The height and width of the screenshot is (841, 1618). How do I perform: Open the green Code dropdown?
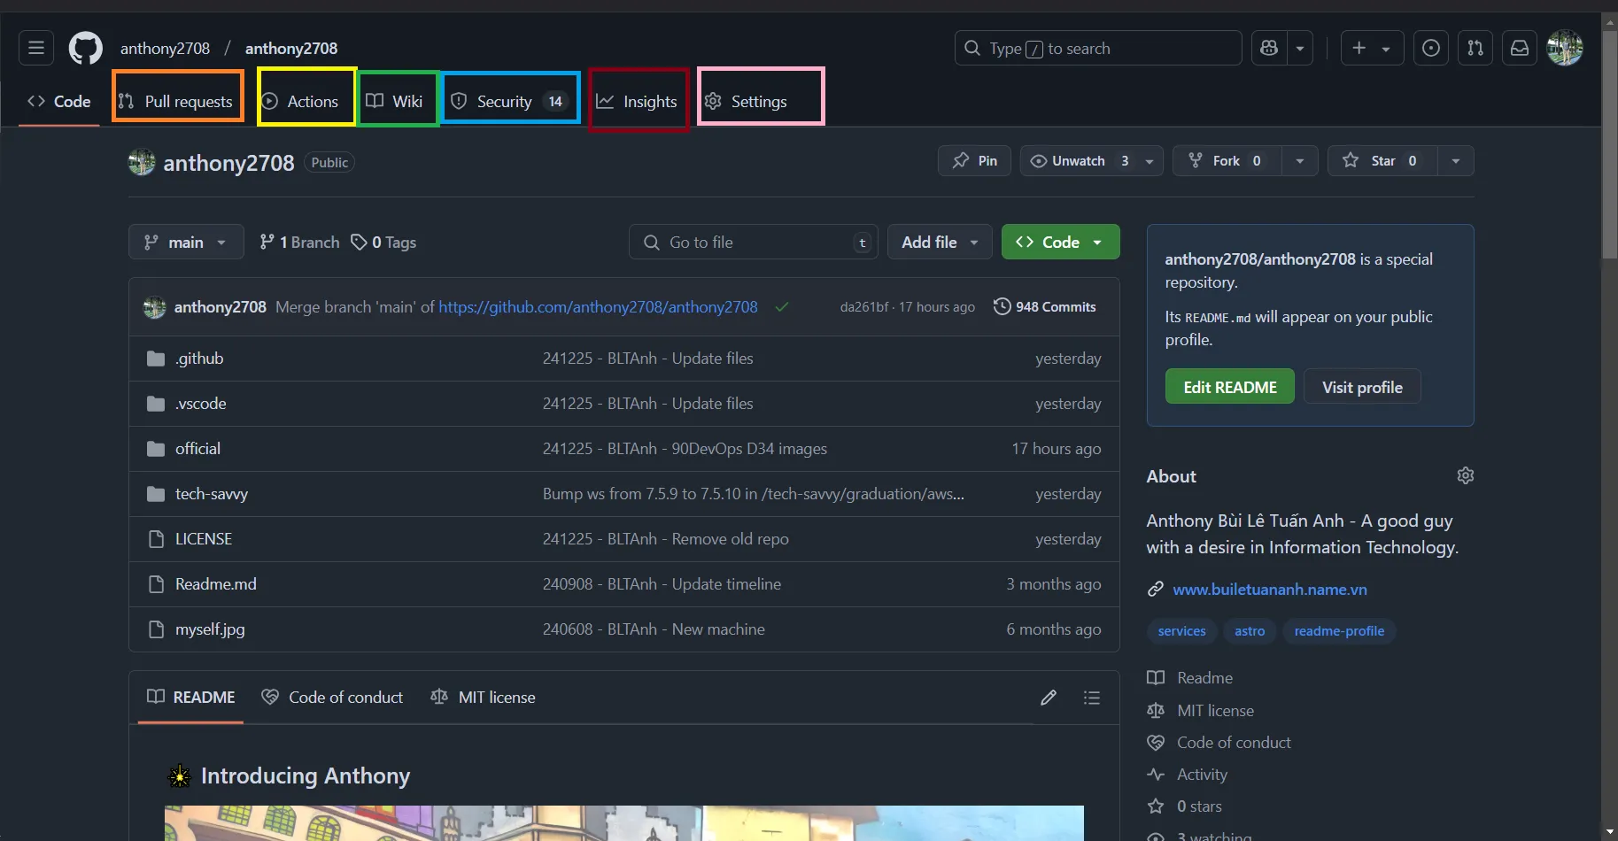click(1060, 242)
